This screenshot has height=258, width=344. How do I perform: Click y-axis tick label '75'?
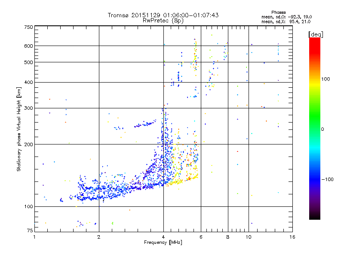pos(30,230)
